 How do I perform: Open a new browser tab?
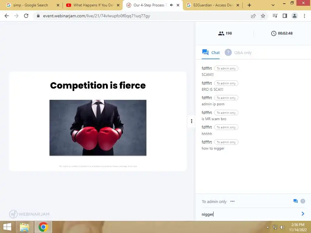coord(249,5)
